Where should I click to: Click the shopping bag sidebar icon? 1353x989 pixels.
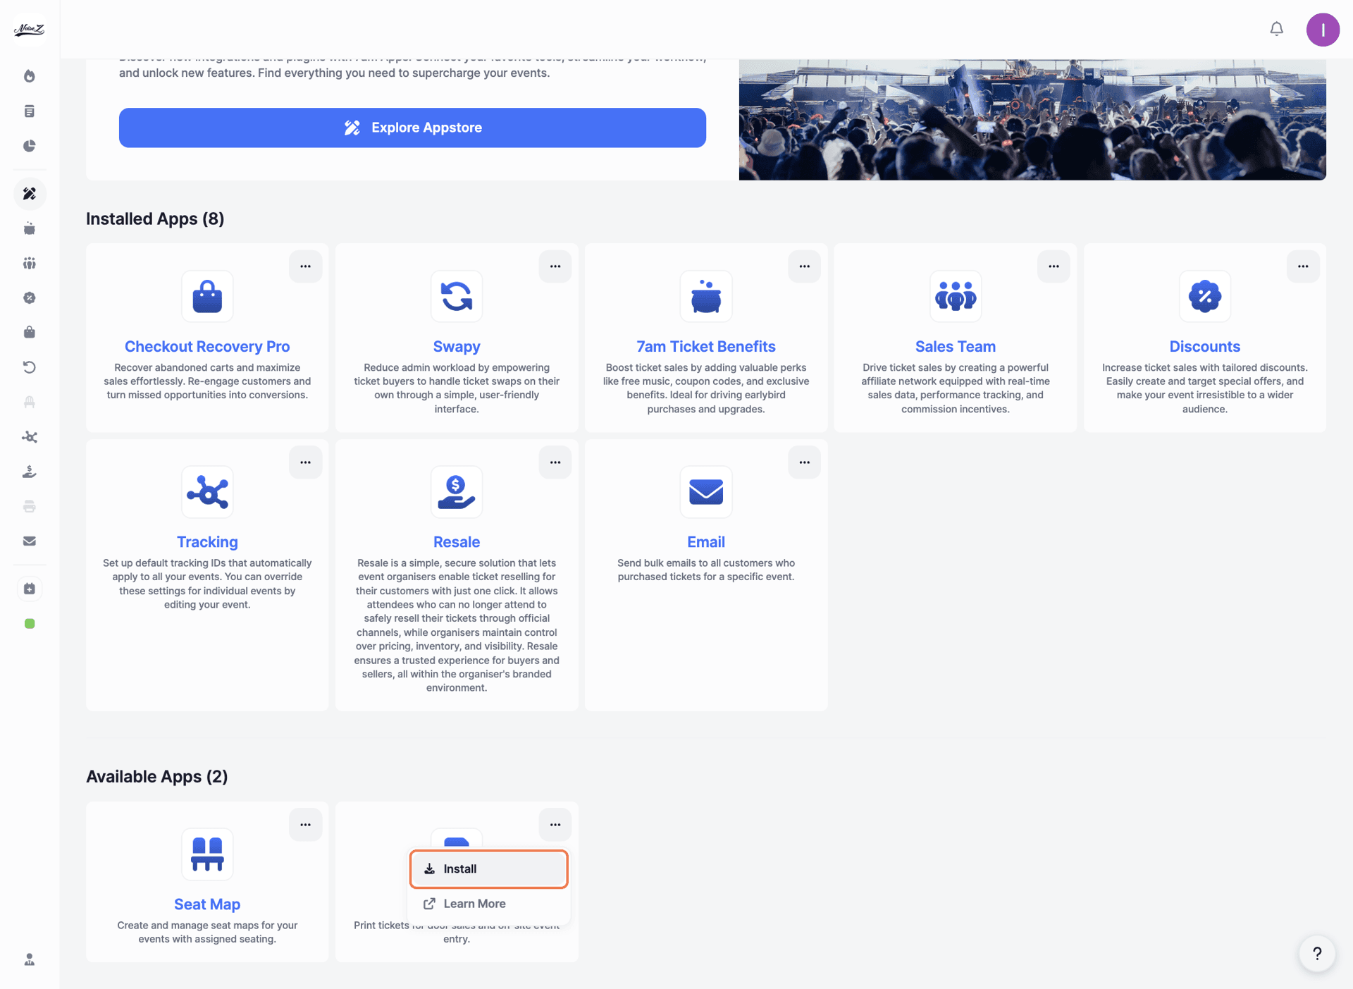[x=30, y=332]
